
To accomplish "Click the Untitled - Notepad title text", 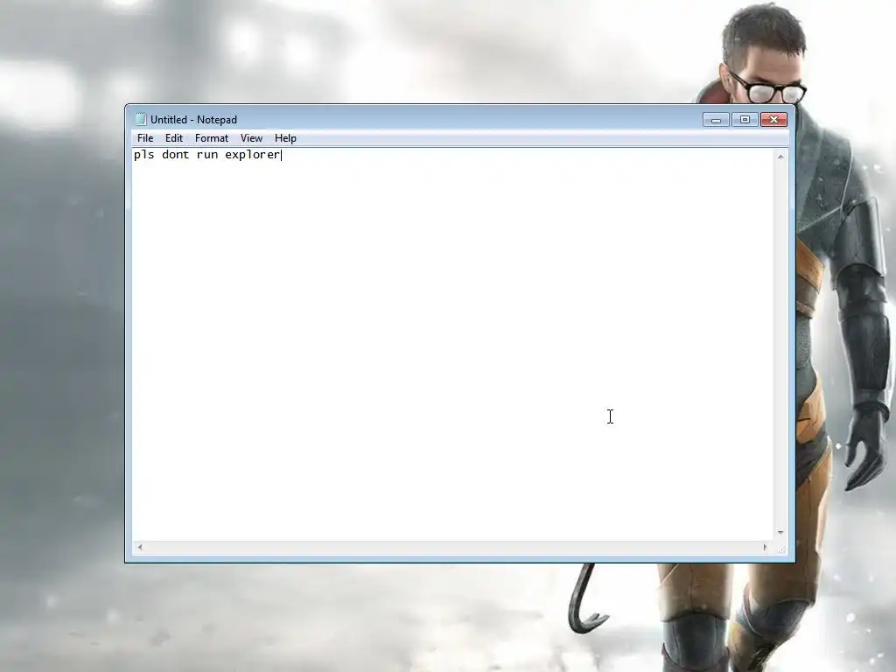I will point(193,119).
